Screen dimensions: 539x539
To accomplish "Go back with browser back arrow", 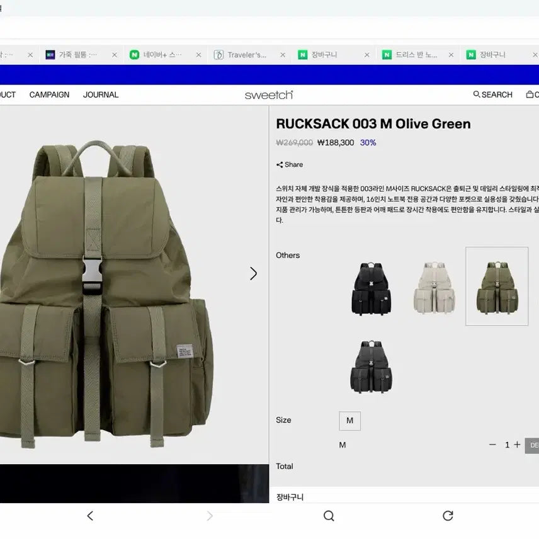I will click(90, 516).
